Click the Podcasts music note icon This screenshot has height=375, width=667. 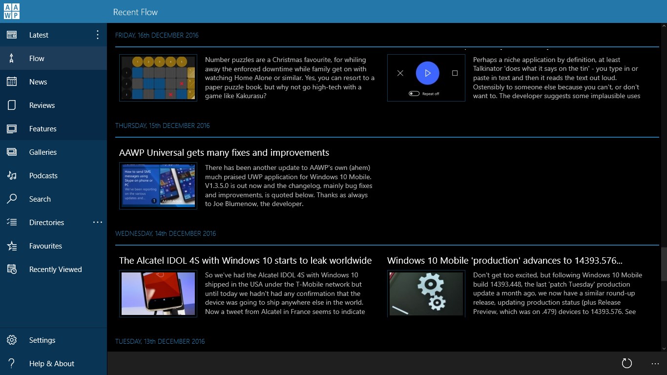coord(12,175)
